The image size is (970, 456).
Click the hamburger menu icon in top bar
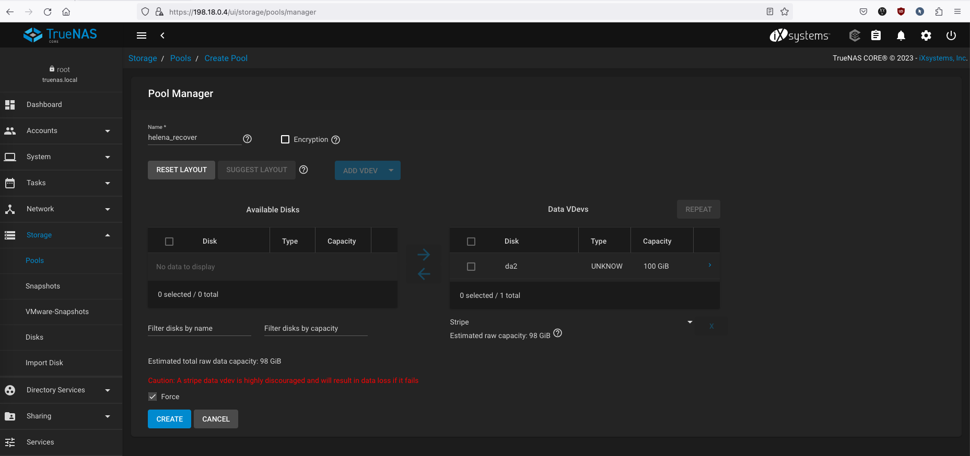tap(142, 35)
